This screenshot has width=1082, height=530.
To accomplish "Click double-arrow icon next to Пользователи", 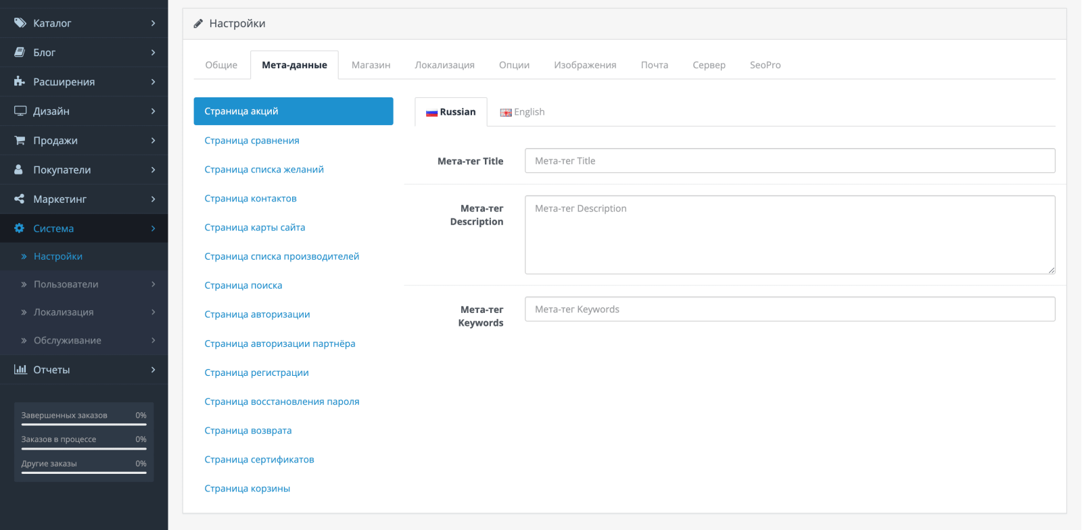I will 24,285.
